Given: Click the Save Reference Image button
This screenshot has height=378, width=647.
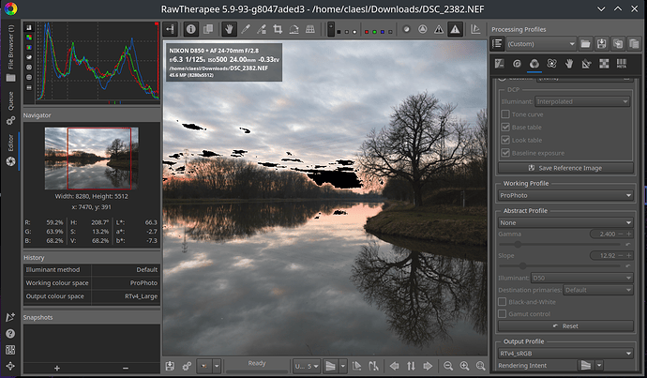Looking at the screenshot, I should click(x=564, y=168).
